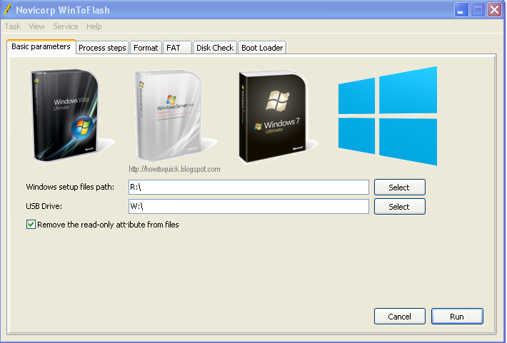Click the USB Drive path field
Image resolution: width=507 pixels, height=343 pixels.
click(249, 206)
